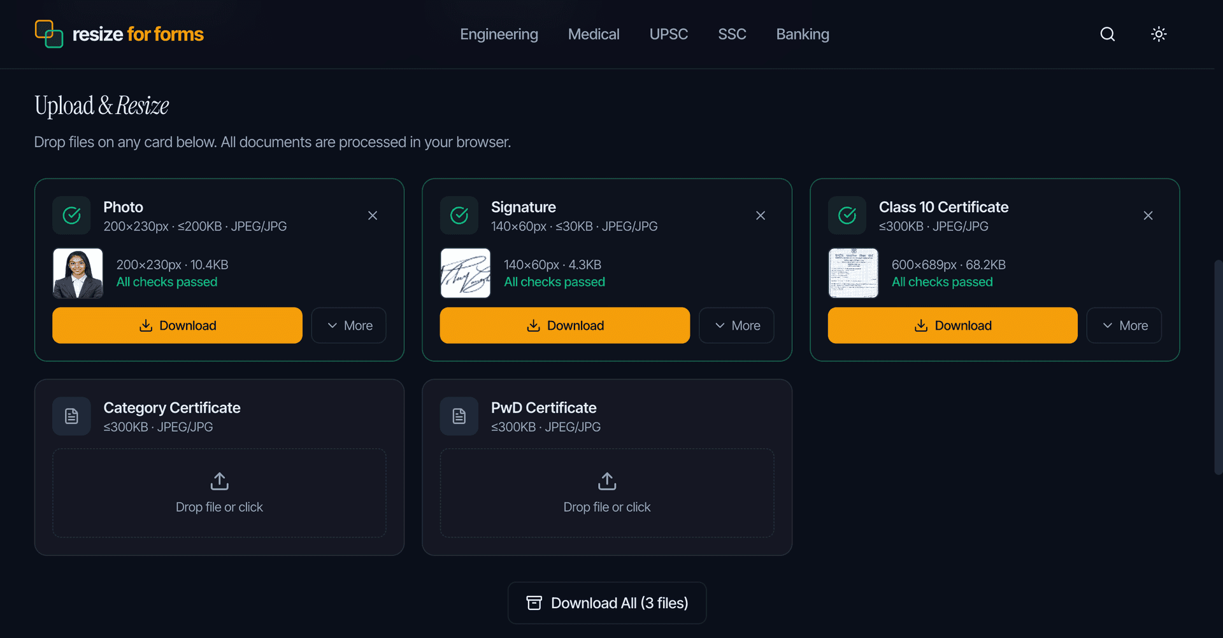Image resolution: width=1223 pixels, height=638 pixels.
Task: Open the signature image thumbnail
Action: click(466, 273)
